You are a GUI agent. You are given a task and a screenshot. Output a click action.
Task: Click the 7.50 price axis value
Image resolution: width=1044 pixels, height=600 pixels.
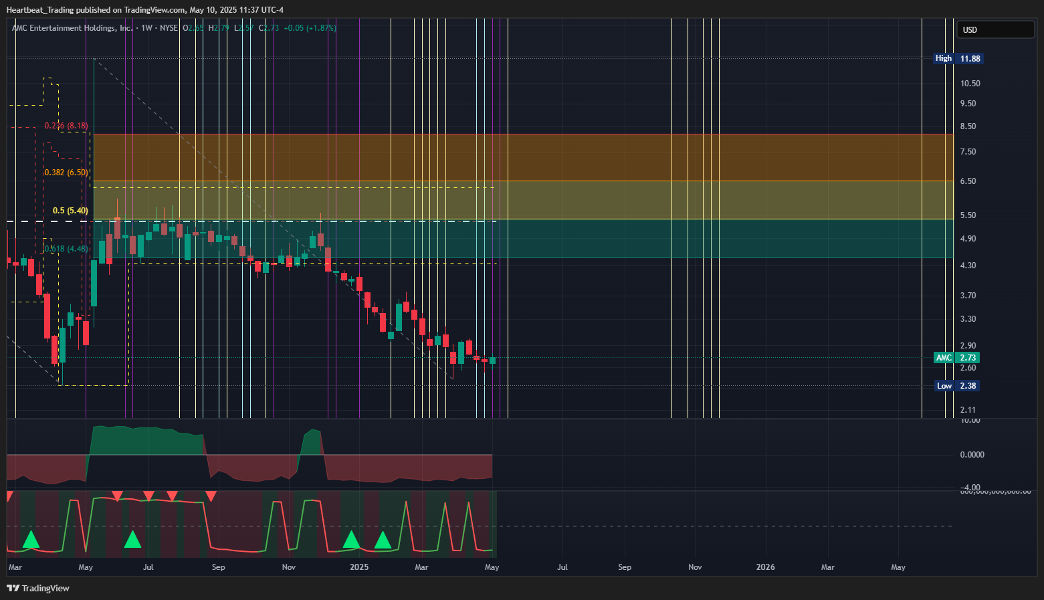pos(968,152)
